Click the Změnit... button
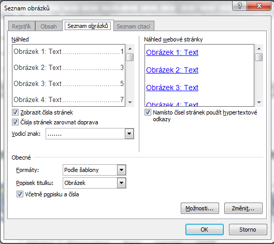Screen dimensions: 274x244 (x=243, y=208)
